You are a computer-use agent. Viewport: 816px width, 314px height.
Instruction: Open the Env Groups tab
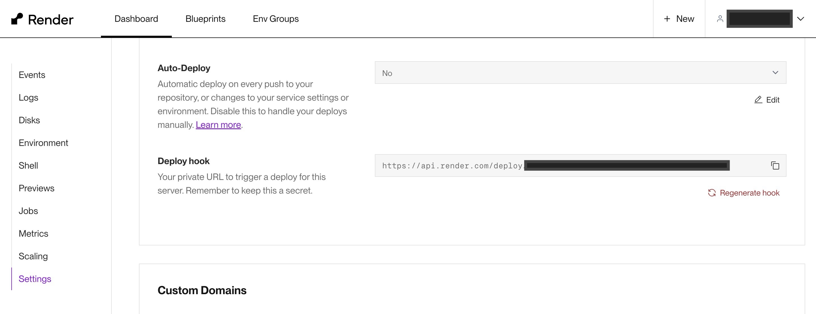276,19
